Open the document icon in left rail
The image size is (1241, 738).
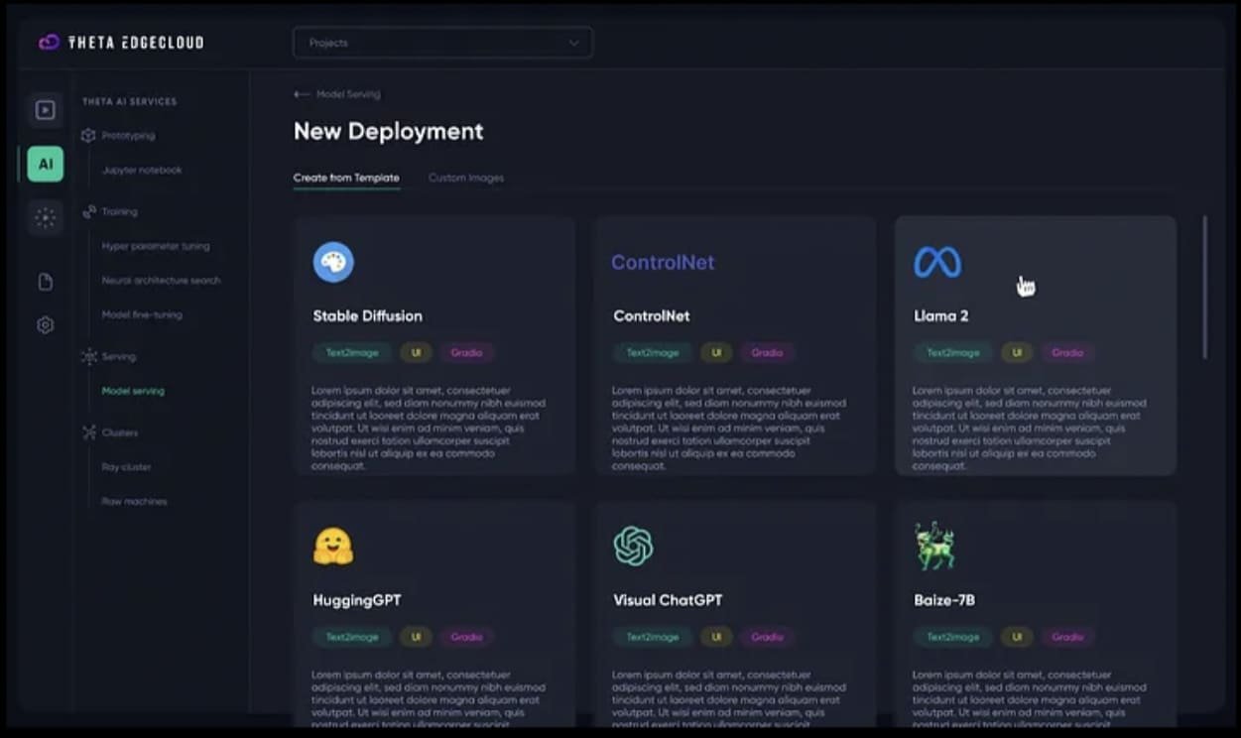[46, 283]
